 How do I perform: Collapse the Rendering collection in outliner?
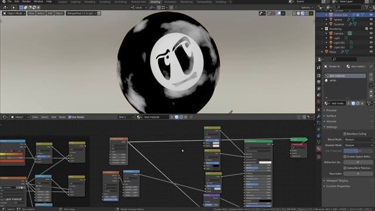pyautogui.click(x=322, y=29)
